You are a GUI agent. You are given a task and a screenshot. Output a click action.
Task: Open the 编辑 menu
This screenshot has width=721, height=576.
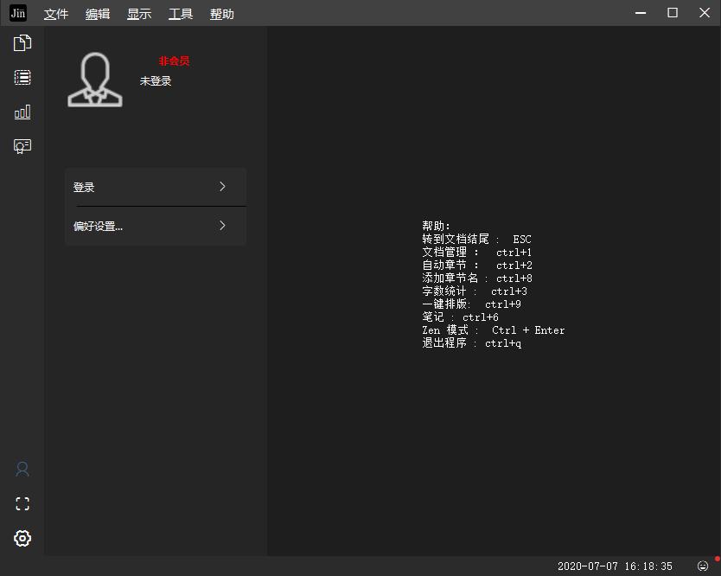pyautogui.click(x=98, y=14)
